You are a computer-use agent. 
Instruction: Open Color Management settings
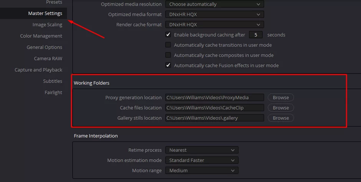tap(41, 36)
